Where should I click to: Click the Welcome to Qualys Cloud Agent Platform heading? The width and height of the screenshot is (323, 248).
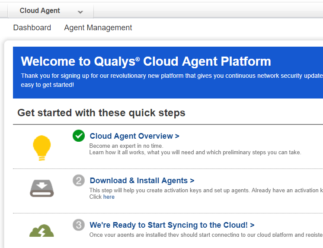coord(146,61)
